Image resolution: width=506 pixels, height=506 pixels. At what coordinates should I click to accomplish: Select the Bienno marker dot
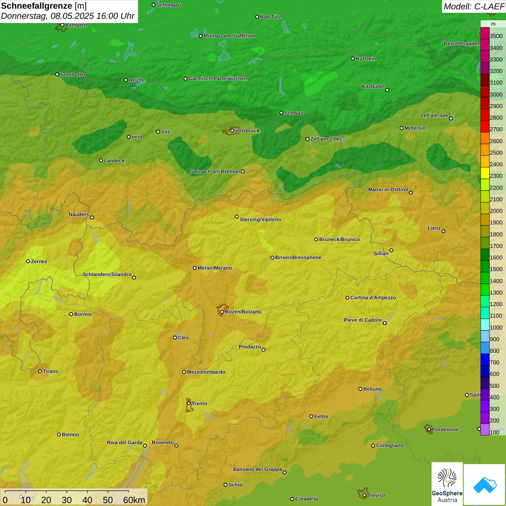(59, 434)
